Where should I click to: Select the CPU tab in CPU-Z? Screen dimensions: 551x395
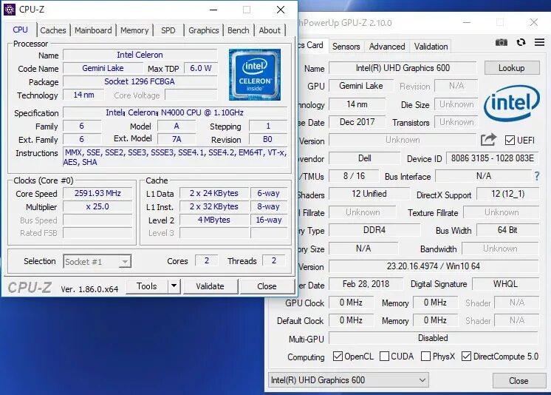[21, 30]
